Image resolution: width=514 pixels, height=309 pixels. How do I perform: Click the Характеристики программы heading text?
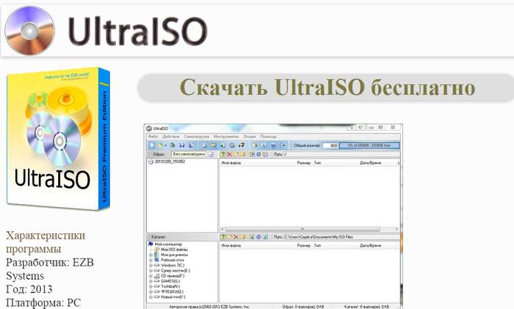point(46,241)
